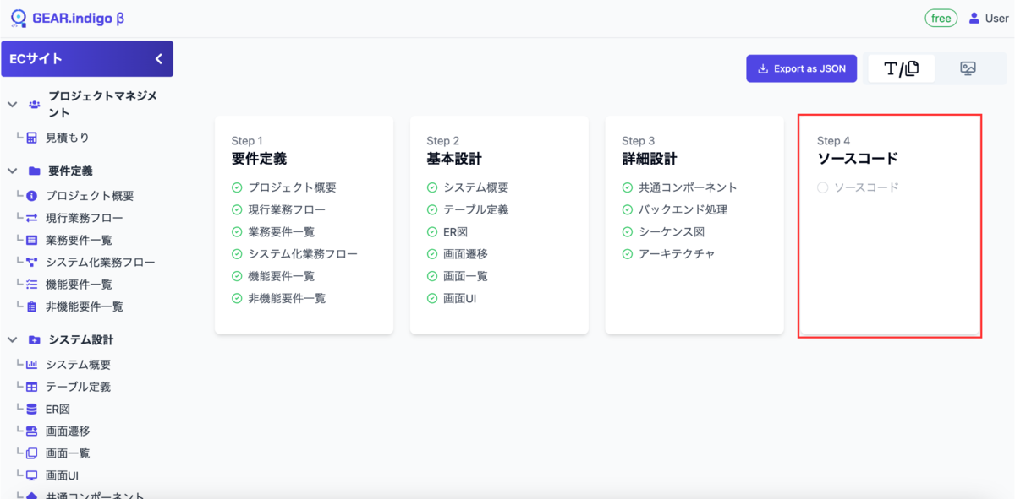This screenshot has height=499, width=1015.
Task: Click 現行業務フロー in the Step 1 card
Action: pos(287,209)
